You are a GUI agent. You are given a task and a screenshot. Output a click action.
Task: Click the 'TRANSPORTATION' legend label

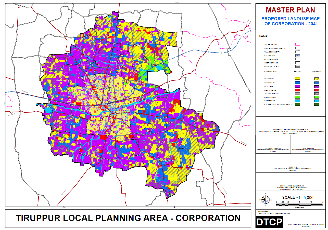click(271, 94)
